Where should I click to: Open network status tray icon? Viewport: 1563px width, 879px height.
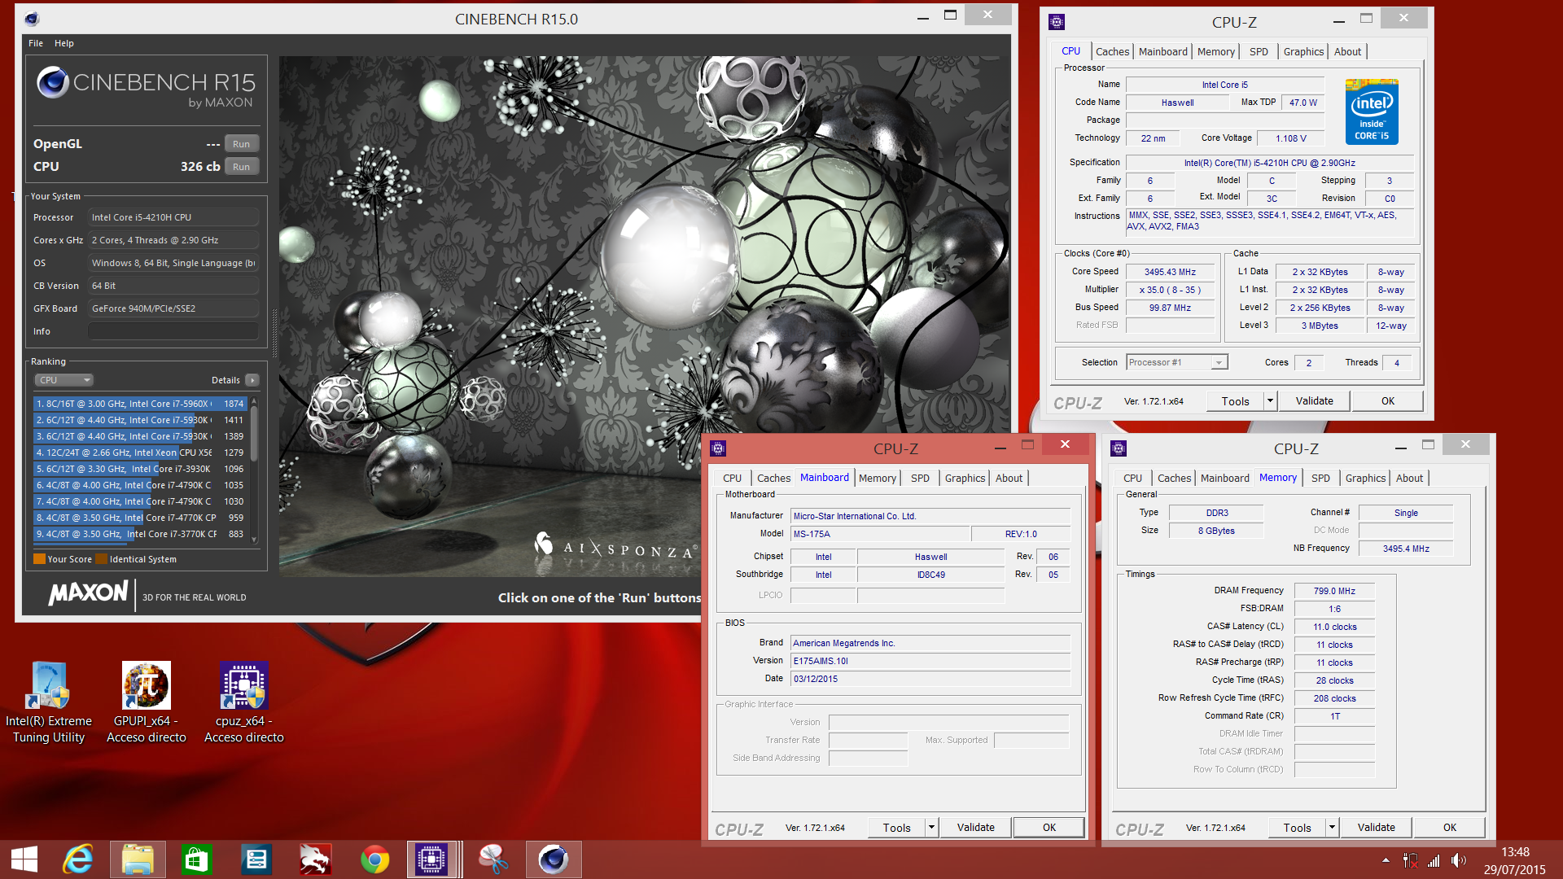point(1434,860)
